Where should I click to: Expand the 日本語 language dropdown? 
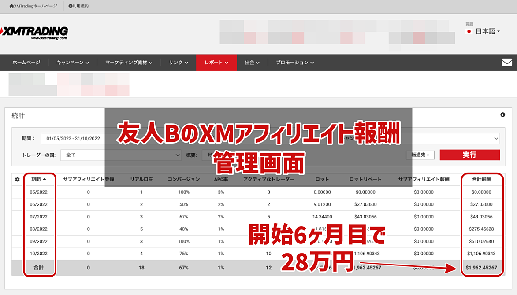487,31
